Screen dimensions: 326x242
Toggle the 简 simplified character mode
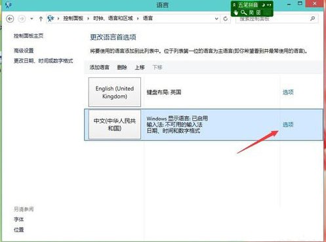click(x=251, y=12)
